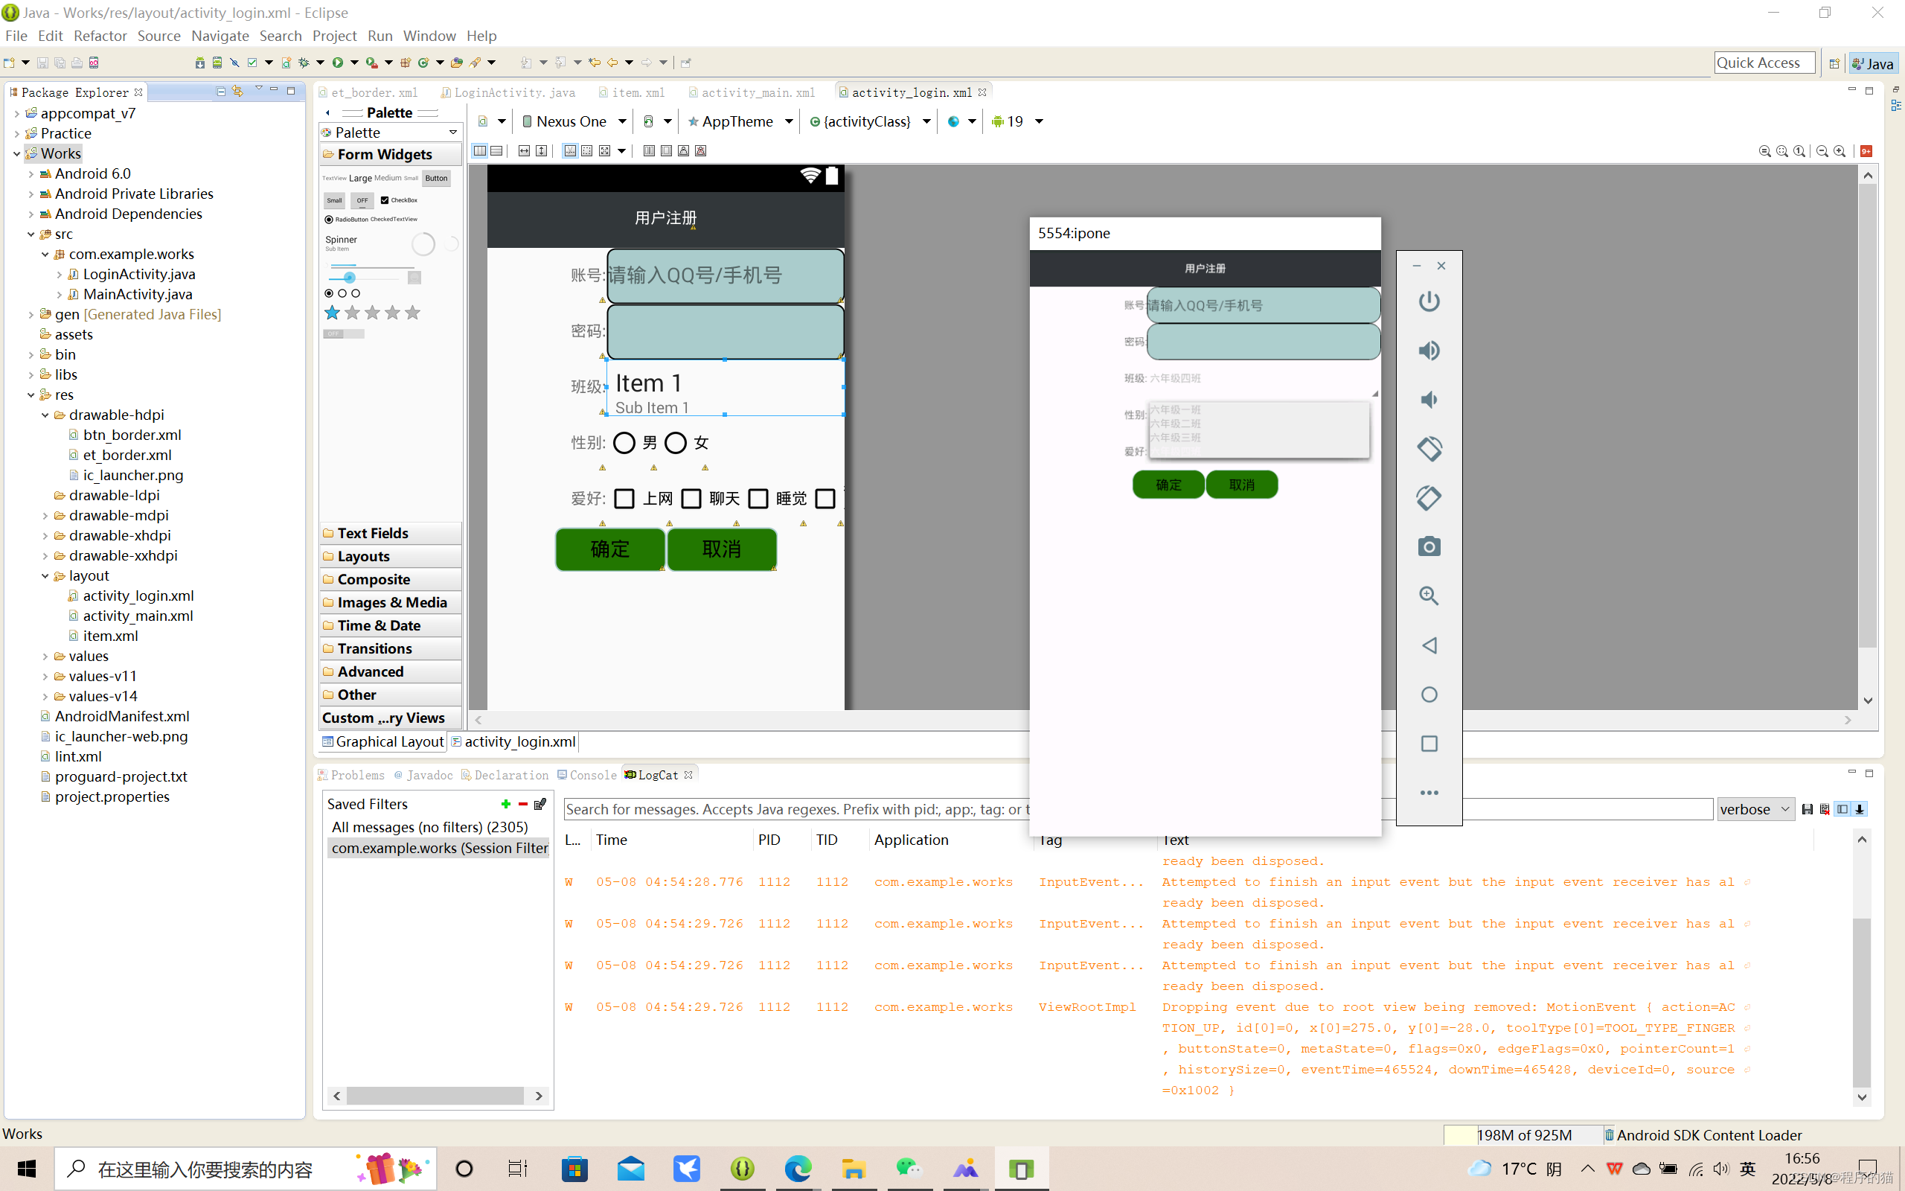This screenshot has width=1905, height=1191.
Task: Select the 女 radio button in layout
Action: [x=676, y=443]
